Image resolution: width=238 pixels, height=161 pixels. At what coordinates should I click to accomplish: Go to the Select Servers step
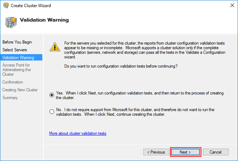(x=14, y=50)
